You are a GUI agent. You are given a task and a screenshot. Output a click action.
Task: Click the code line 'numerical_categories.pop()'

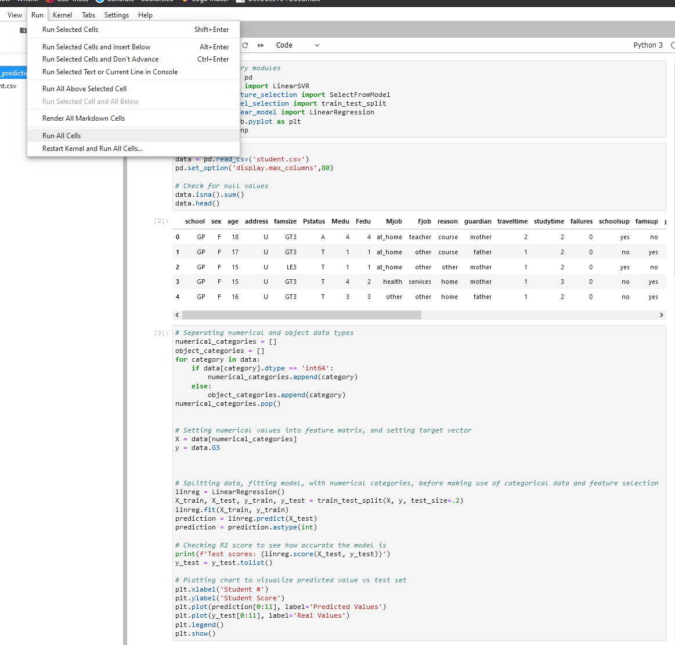coord(228,404)
